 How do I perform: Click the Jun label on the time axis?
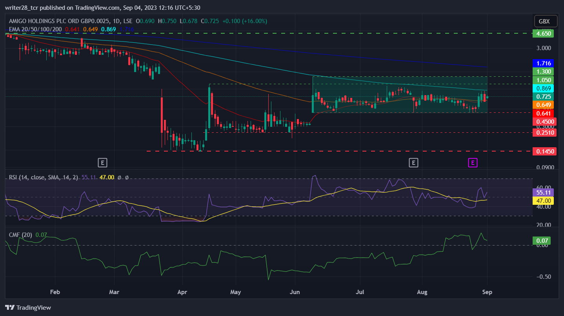click(x=295, y=292)
